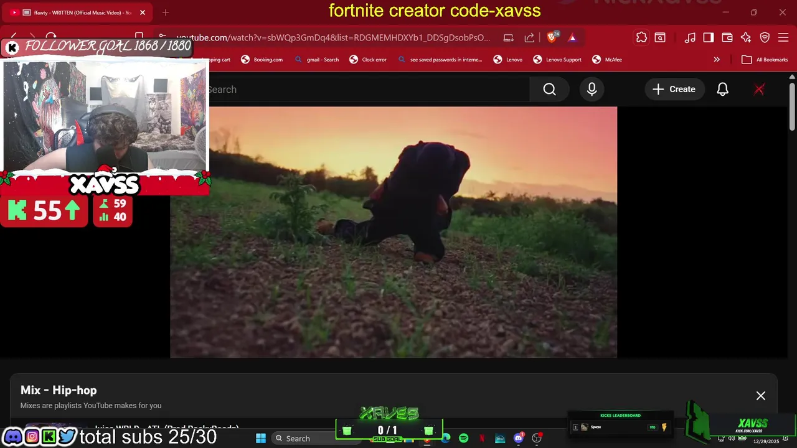This screenshot has height=448, width=797.
Task: Click the install app icon in address bar
Action: (x=509, y=38)
